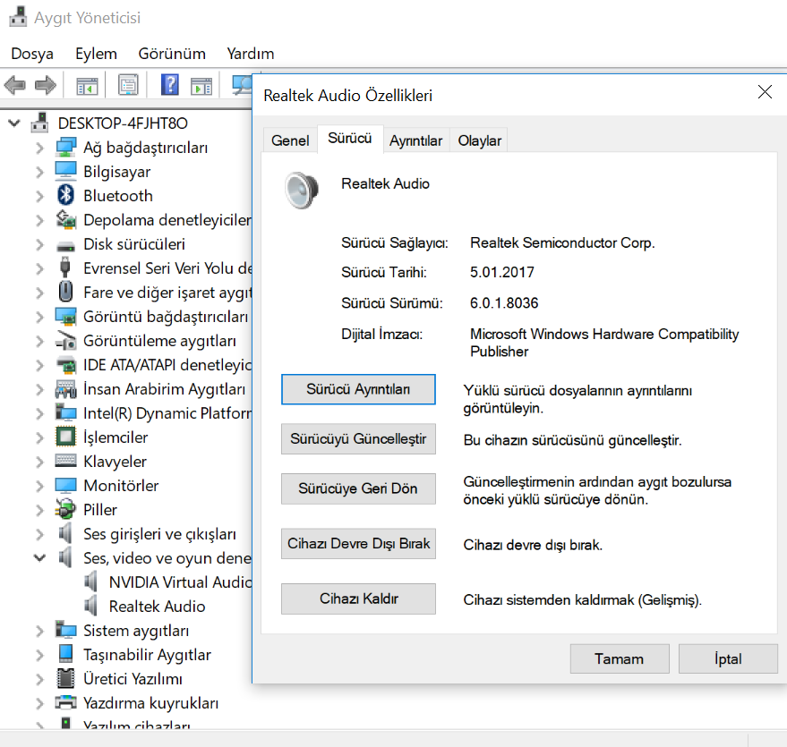Click Sürücüye Geri Dön button

[x=358, y=488]
